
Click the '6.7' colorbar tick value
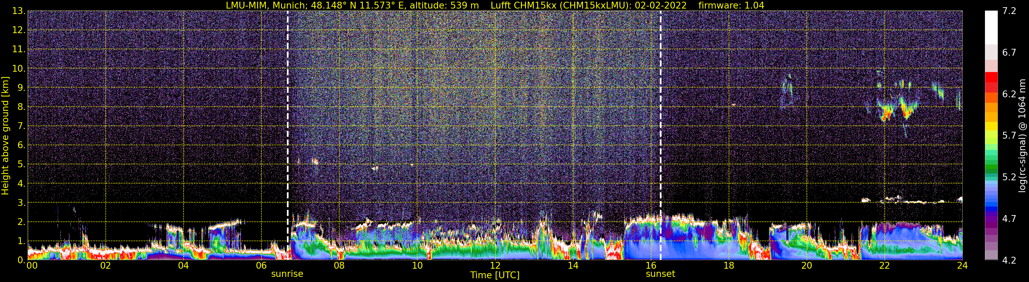pyautogui.click(x=1009, y=52)
